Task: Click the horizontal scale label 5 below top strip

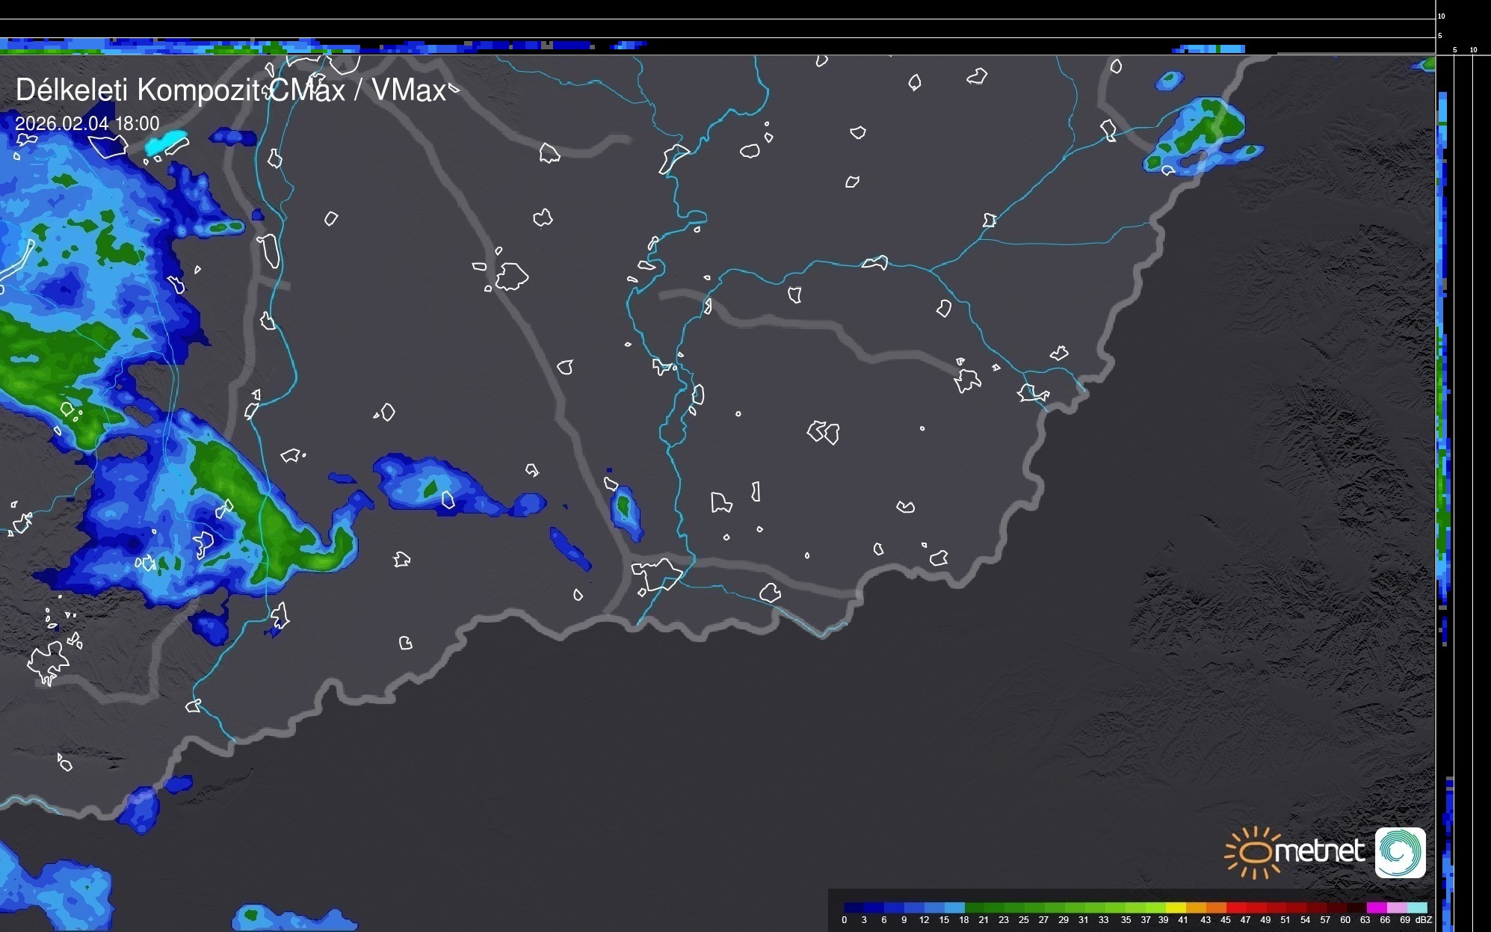Action: click(1454, 50)
